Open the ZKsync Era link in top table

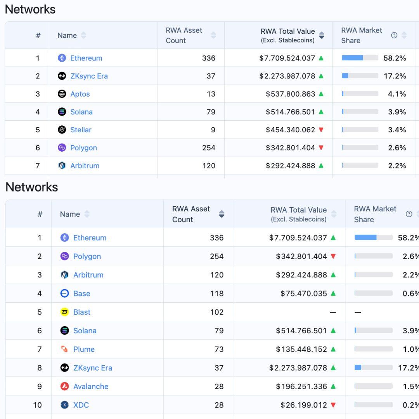89,76
